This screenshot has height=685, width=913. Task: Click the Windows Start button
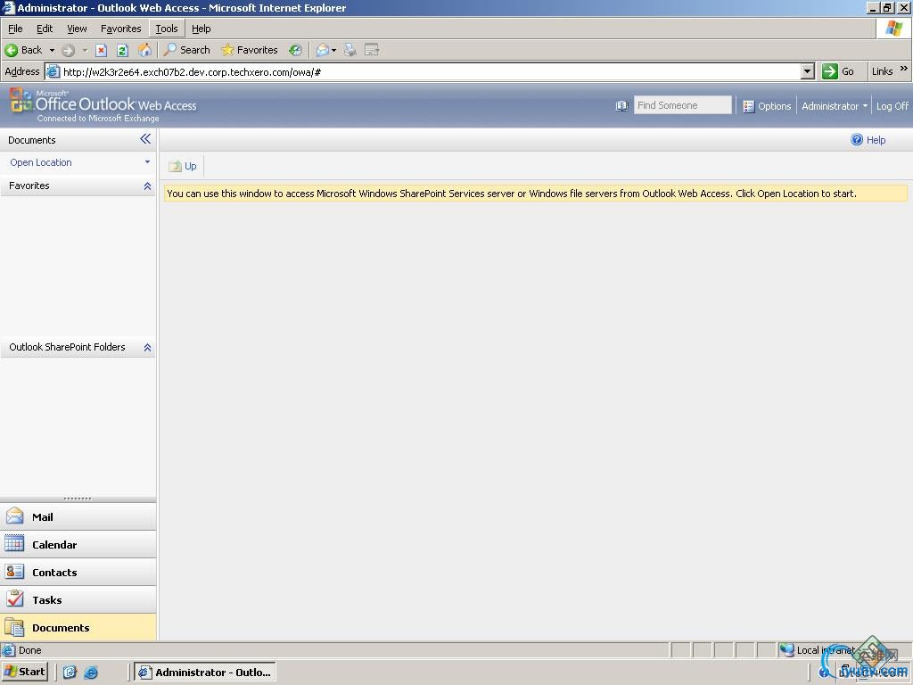pos(25,672)
